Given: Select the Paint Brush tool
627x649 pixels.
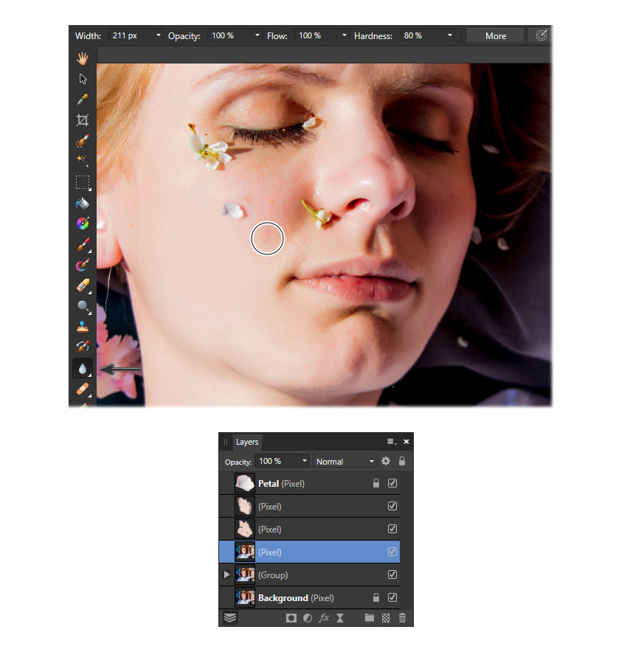Looking at the screenshot, I should tap(83, 244).
